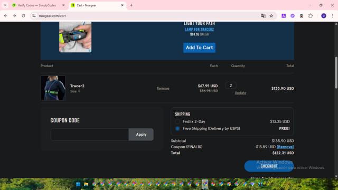
Task: Proceed with the Checkout button
Action: click(269, 166)
